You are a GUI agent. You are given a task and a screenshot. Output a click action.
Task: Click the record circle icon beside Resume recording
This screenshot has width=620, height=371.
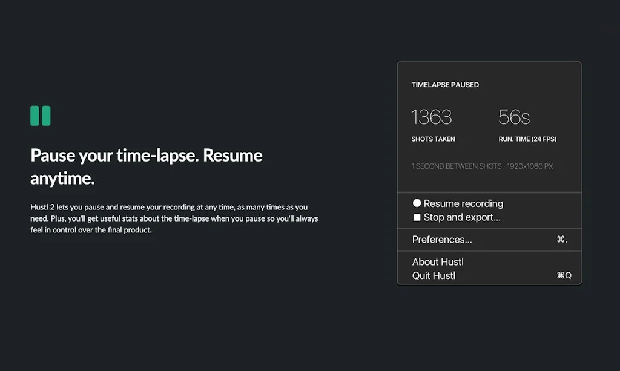pyautogui.click(x=417, y=203)
